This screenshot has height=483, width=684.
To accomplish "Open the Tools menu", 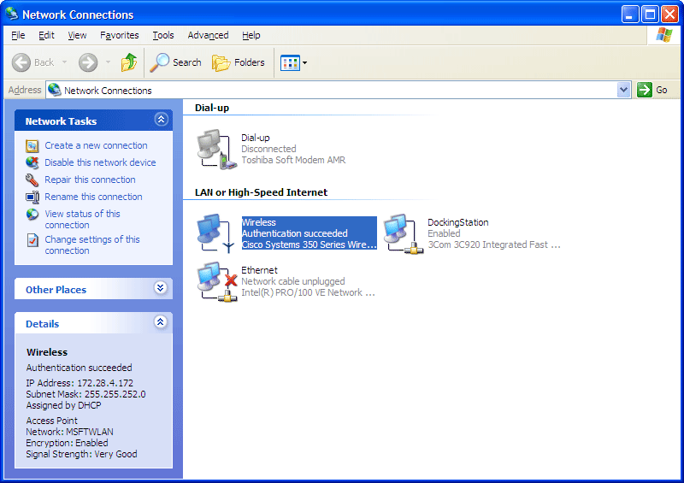I will click(163, 35).
